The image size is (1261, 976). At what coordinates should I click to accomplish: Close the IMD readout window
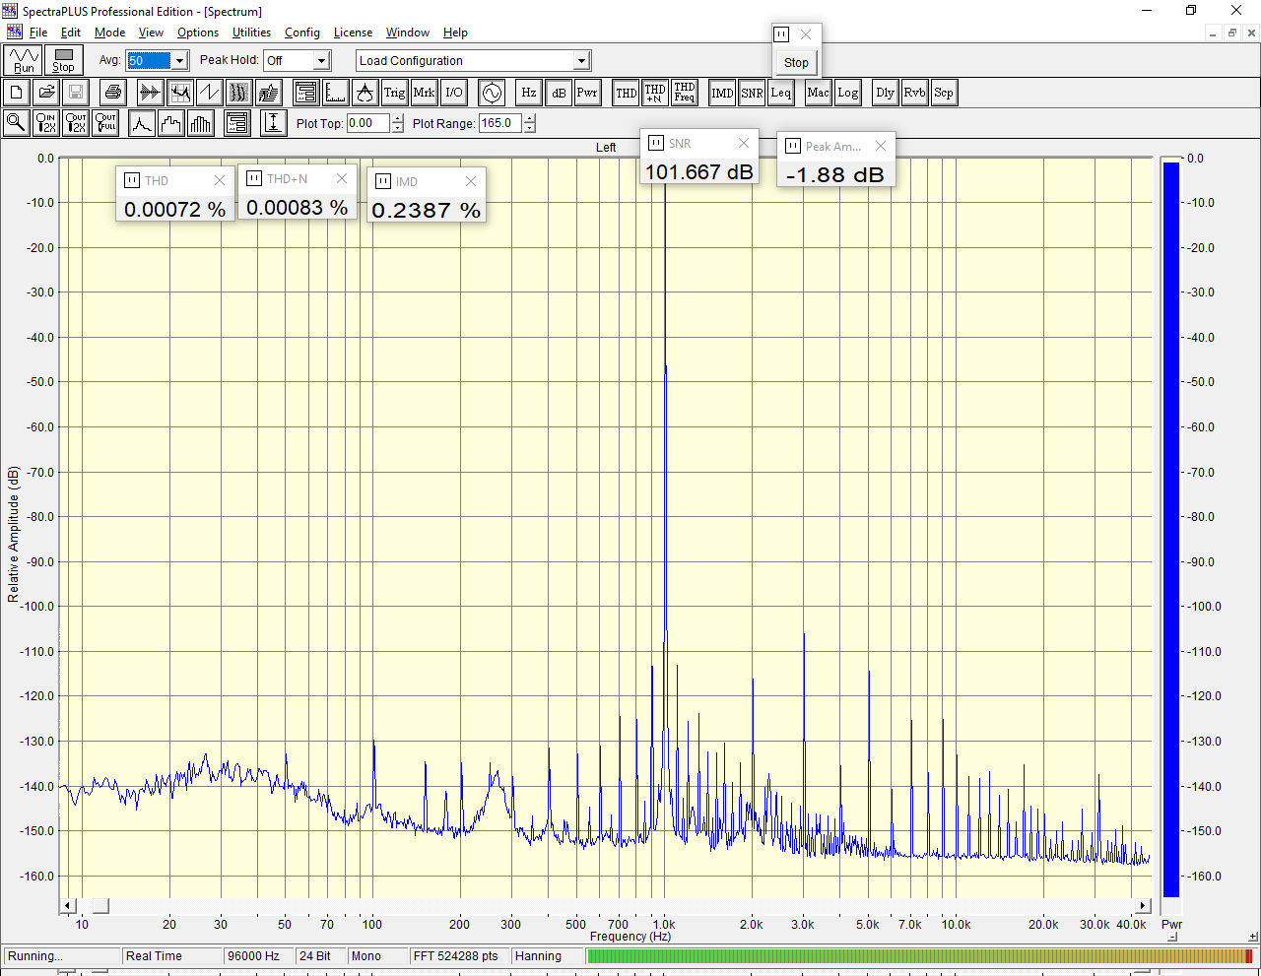(471, 181)
